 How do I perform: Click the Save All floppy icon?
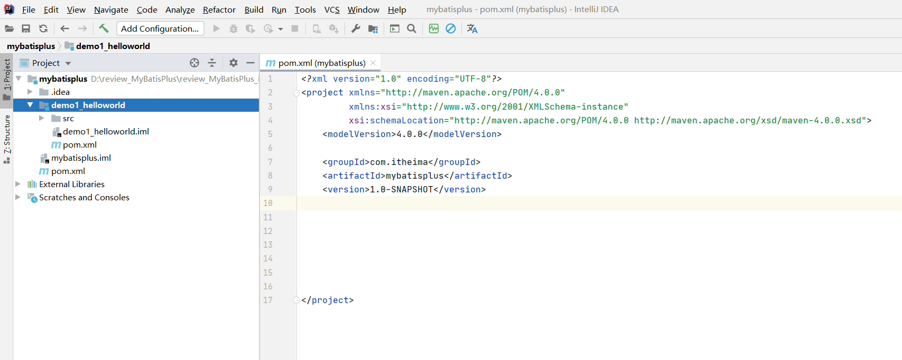26,28
